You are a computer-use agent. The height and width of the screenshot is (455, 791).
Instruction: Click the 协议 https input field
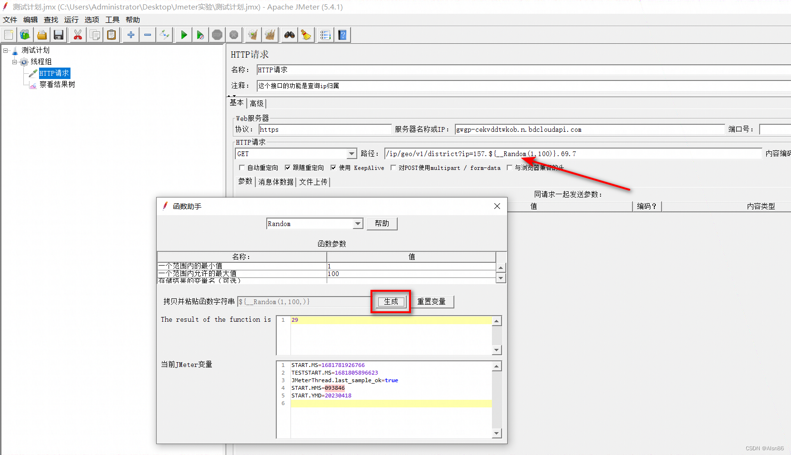tap(325, 129)
